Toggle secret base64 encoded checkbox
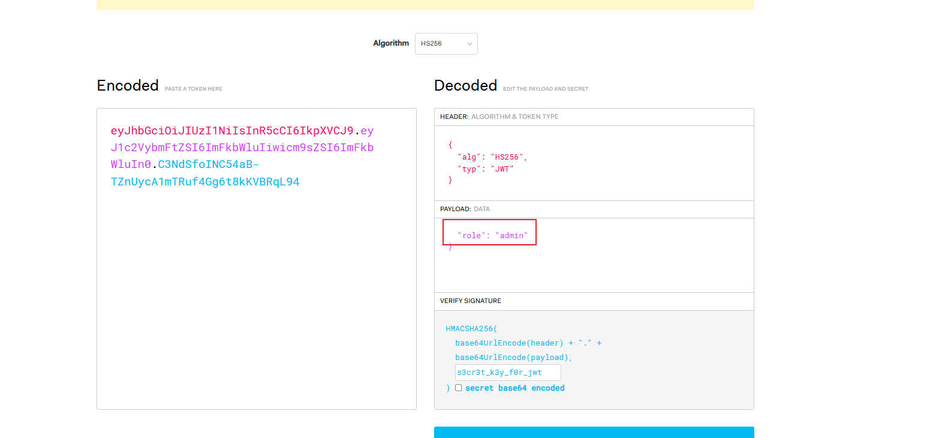Image resolution: width=939 pixels, height=438 pixels. [458, 388]
